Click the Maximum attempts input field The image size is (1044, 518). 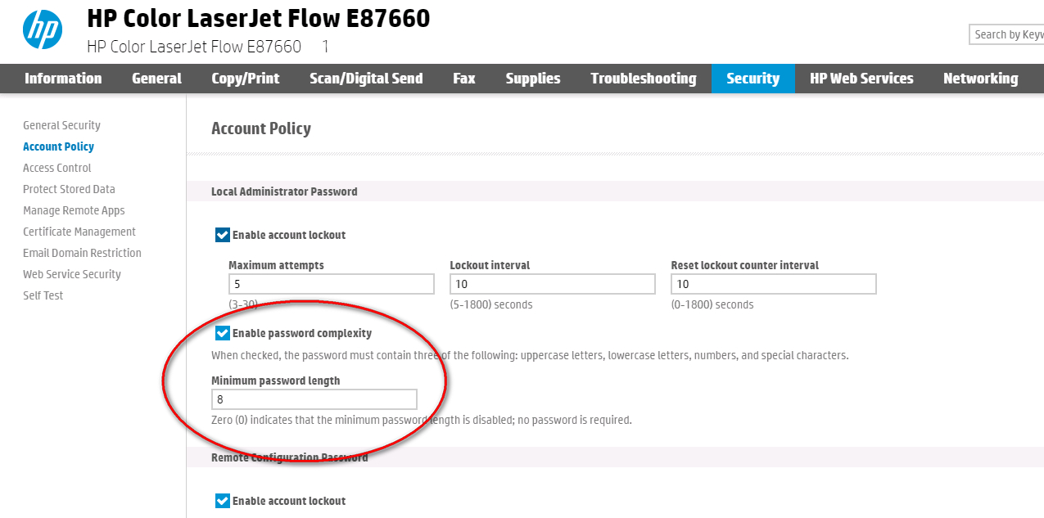[x=331, y=284]
